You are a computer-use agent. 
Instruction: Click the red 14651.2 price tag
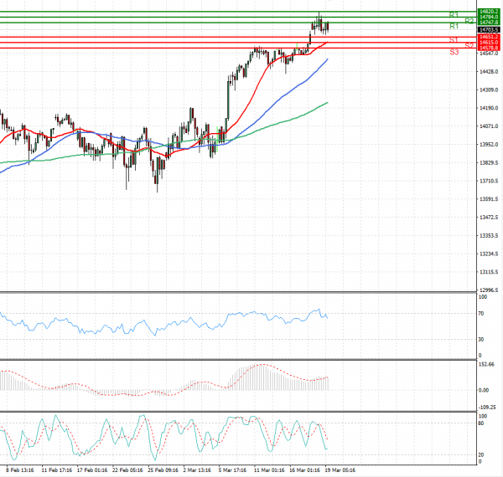coord(490,37)
